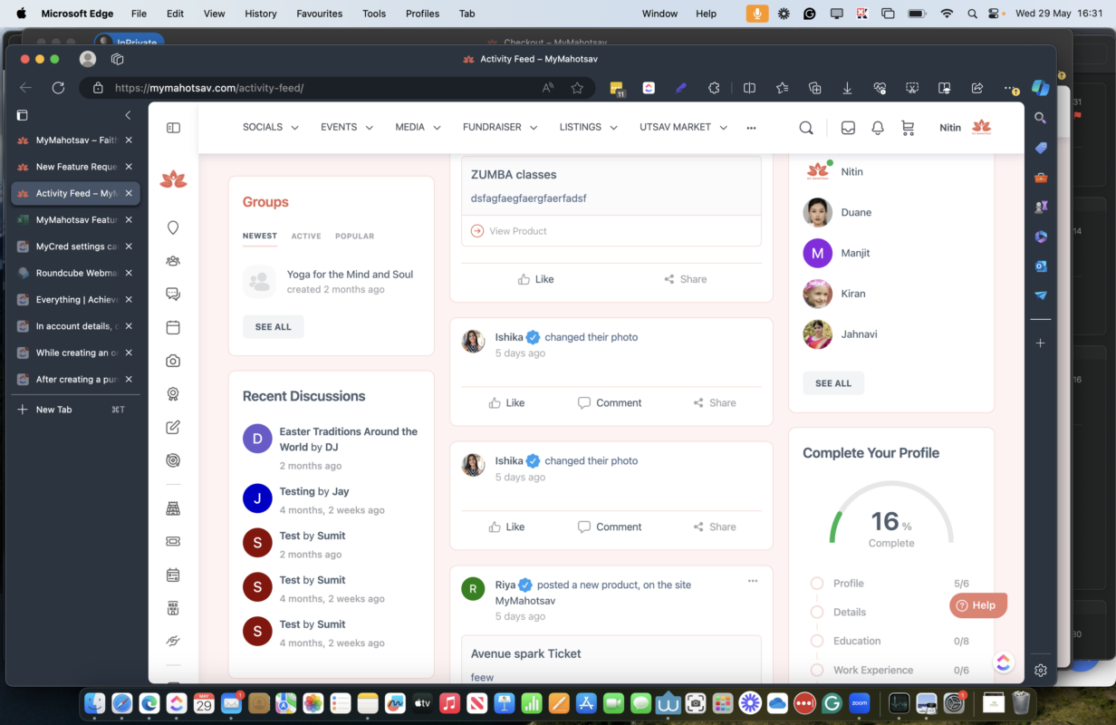This screenshot has height=725, width=1116.
Task: Click the Details completion radio item
Action: pyautogui.click(x=817, y=613)
